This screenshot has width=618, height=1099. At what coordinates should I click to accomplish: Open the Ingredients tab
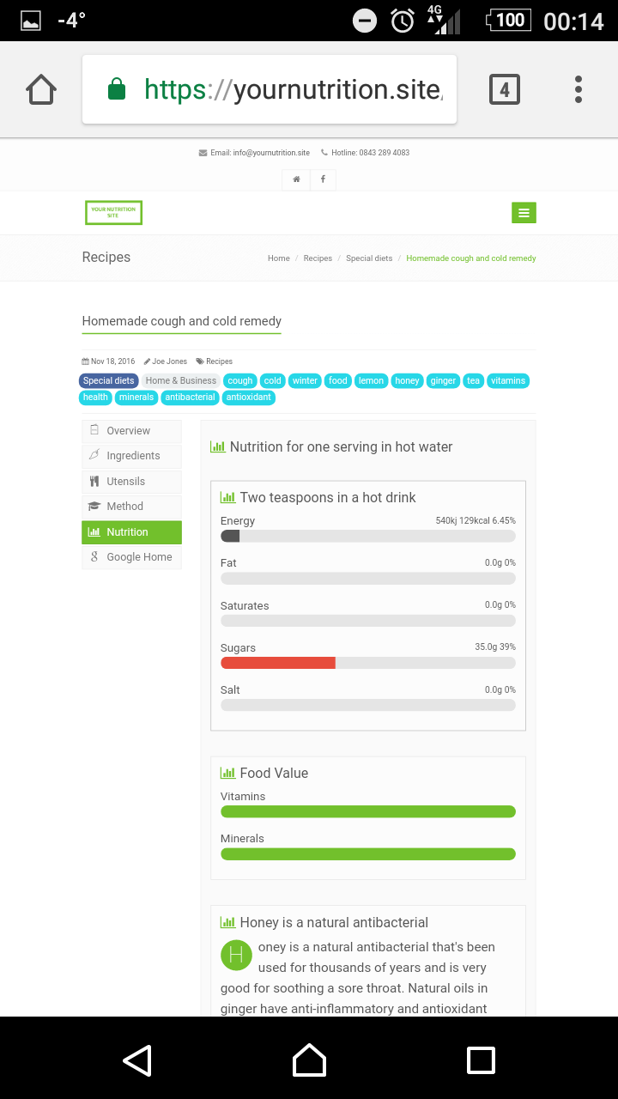(x=131, y=456)
